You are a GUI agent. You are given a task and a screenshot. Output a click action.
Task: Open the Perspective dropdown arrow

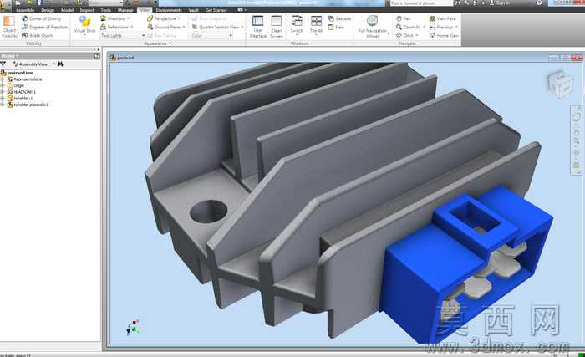179,18
